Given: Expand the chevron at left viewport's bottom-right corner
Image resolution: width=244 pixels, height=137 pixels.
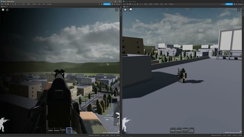Looking at the screenshot, I should 118,131.
